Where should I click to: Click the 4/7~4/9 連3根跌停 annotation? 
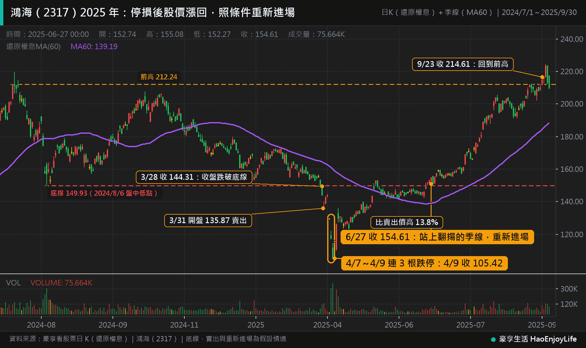click(424, 263)
